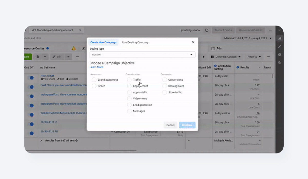Click the info icon beside Attribution Setting
This screenshot has width=308, height=179.
[216, 66]
